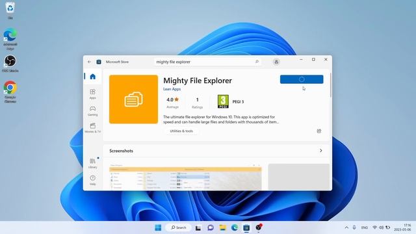Open the clock and date flyout
This screenshot has width=416, height=234.
point(402,227)
